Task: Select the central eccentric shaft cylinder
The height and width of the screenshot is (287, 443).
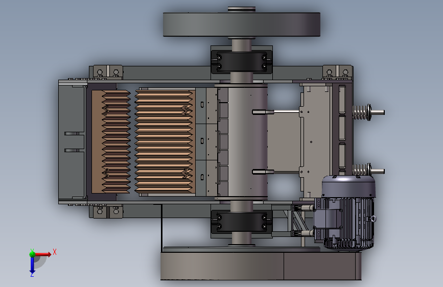Action: click(x=247, y=142)
